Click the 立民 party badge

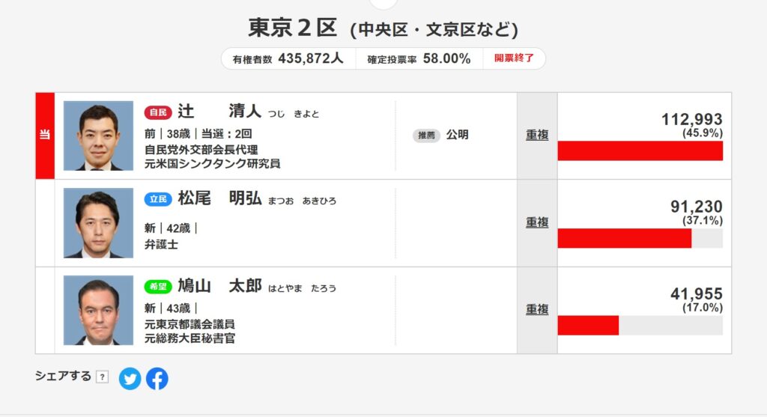(x=158, y=199)
